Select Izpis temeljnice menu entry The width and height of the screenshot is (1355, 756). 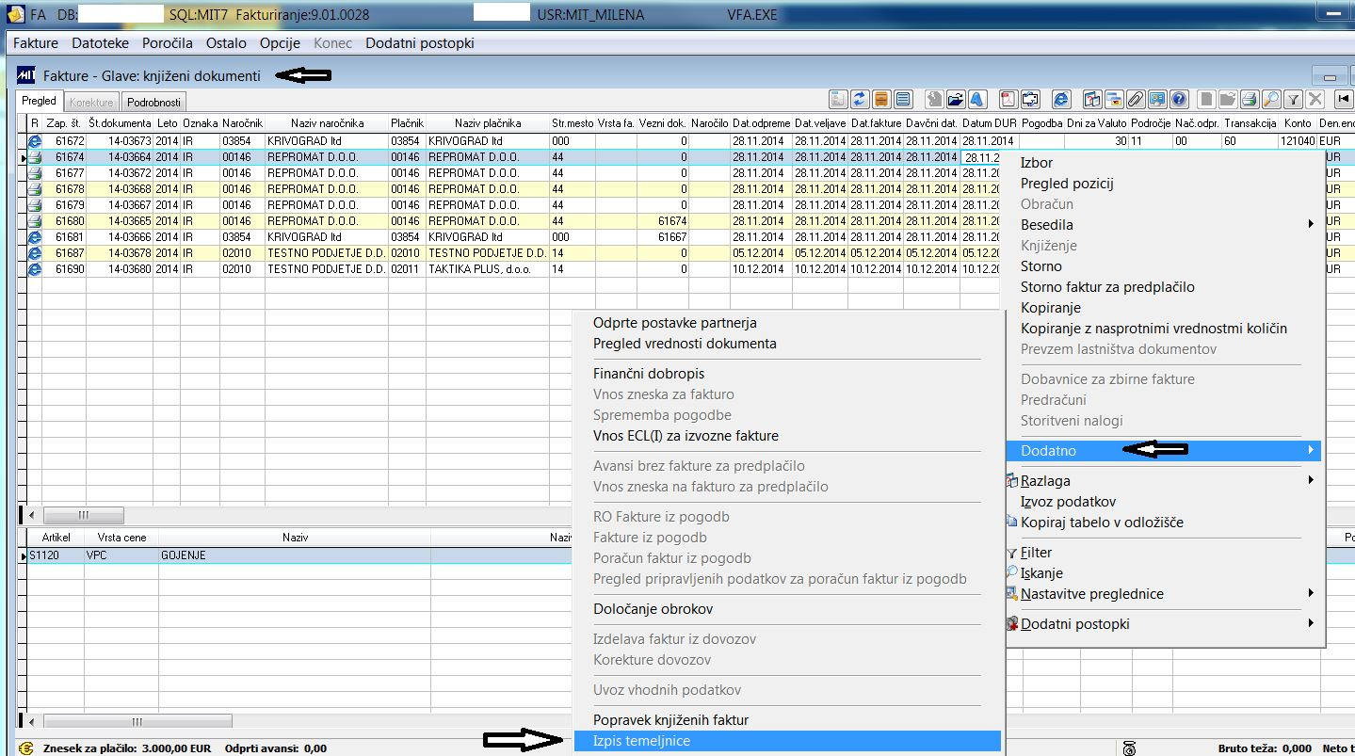pyautogui.click(x=641, y=741)
